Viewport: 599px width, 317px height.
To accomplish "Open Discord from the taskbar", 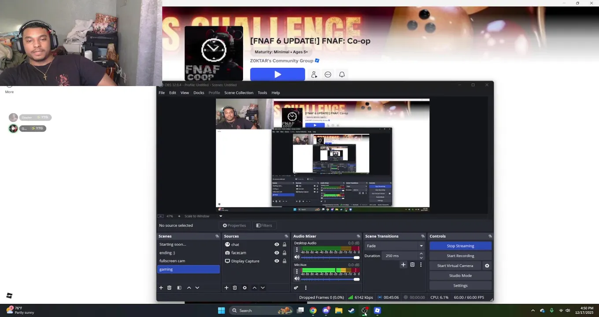I will pyautogui.click(x=326, y=310).
